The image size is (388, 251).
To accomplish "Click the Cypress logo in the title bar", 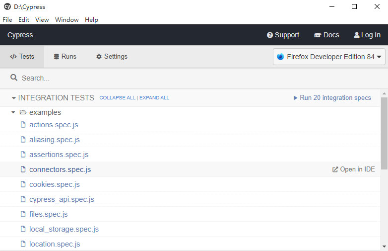I will (x=7, y=6).
